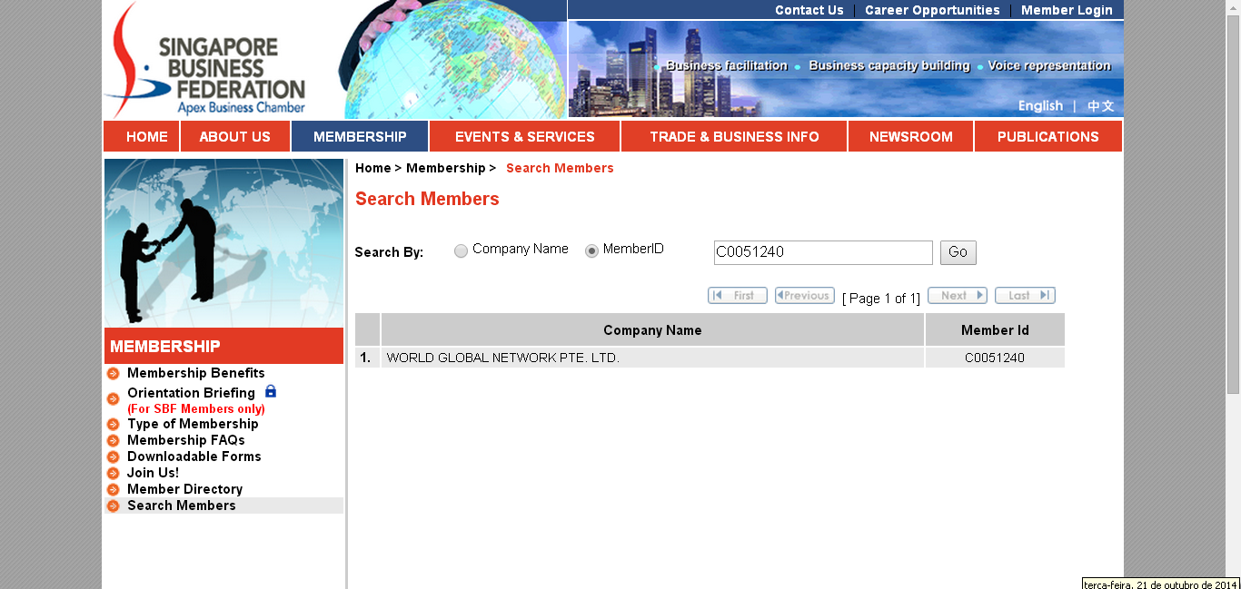
Task: Go to the First results page
Action: click(738, 295)
